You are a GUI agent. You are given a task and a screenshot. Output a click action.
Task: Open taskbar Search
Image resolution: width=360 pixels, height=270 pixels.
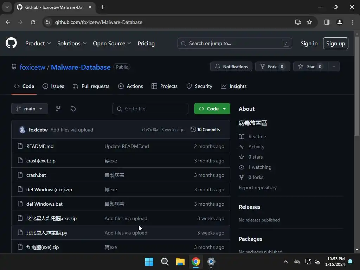(165, 262)
